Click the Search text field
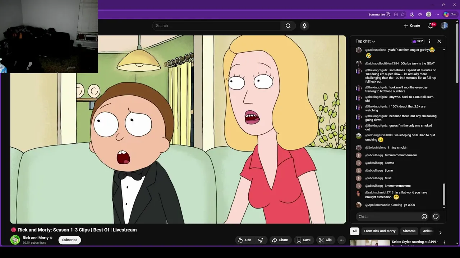460x258 pixels. [217, 26]
